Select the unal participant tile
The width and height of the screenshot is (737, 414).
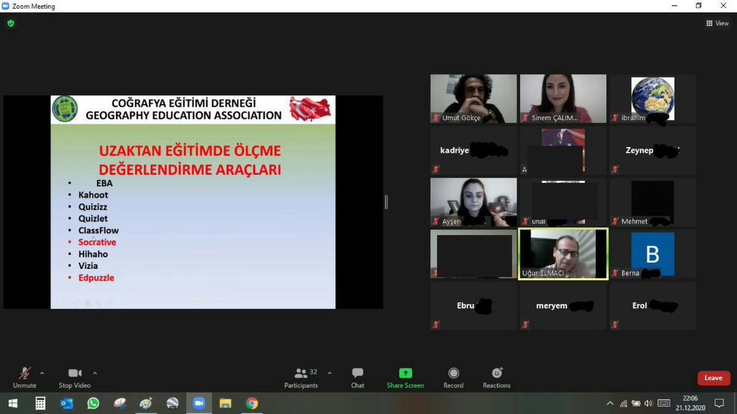tap(563, 202)
